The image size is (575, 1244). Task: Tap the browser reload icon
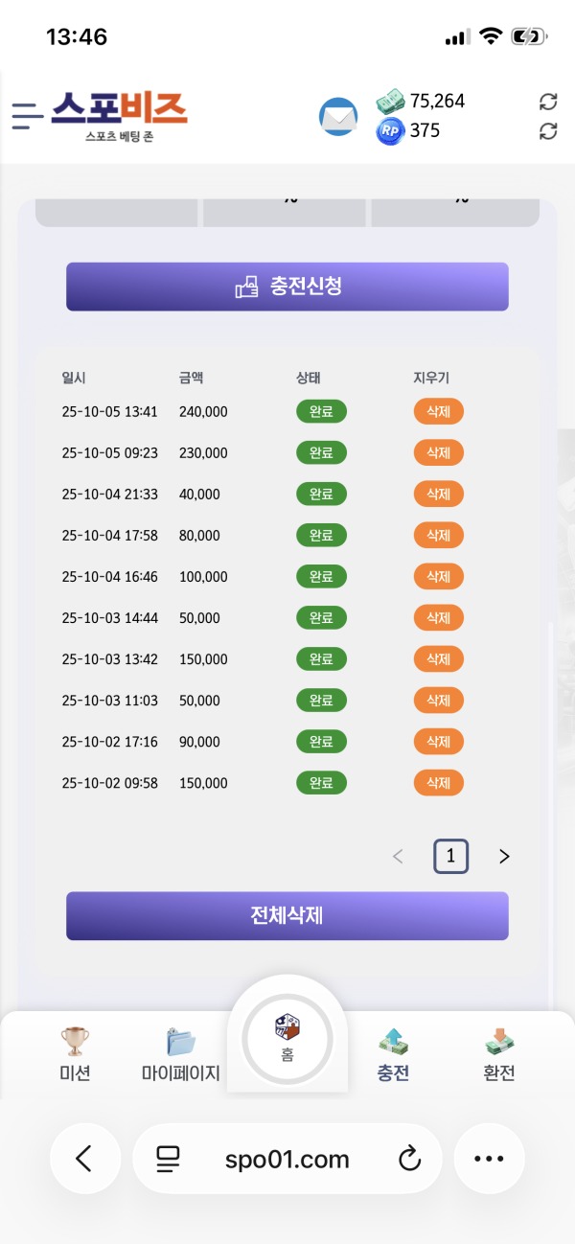tap(410, 1158)
